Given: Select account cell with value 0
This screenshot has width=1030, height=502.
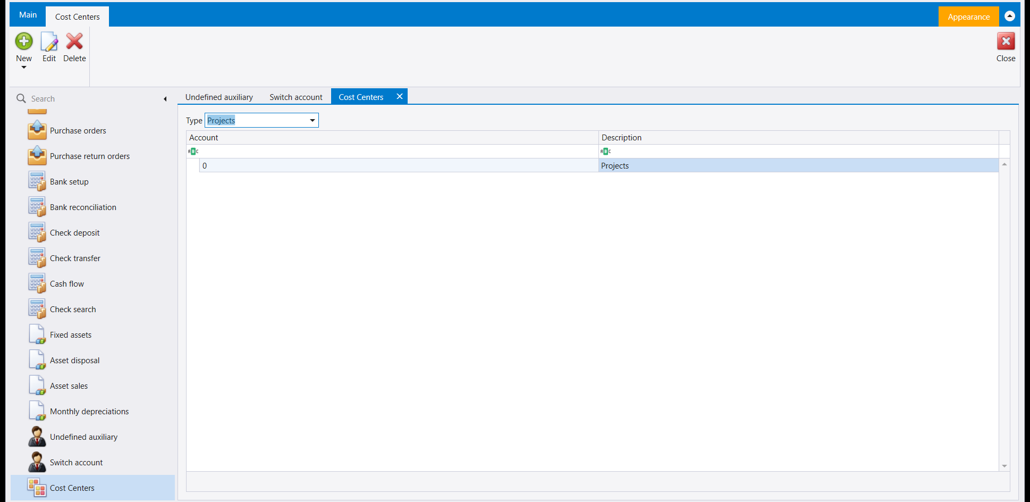Looking at the screenshot, I should [x=399, y=165].
